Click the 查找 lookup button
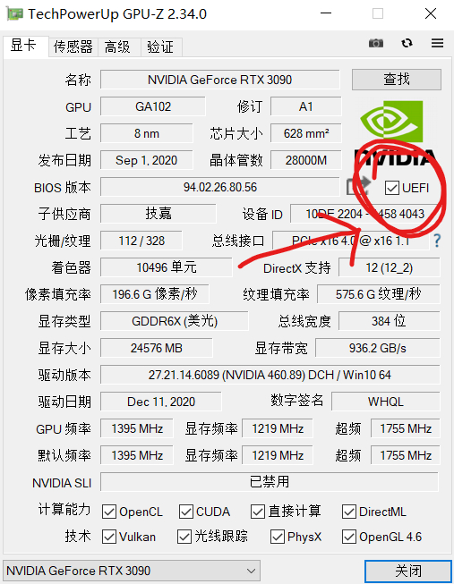Image resolution: width=454 pixels, height=584 pixels. [397, 80]
